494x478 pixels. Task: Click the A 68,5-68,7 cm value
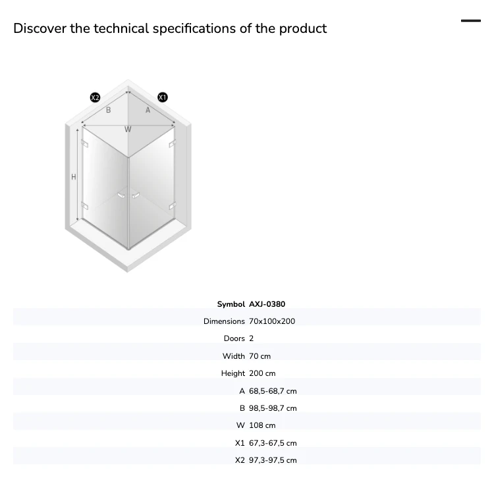(x=273, y=391)
